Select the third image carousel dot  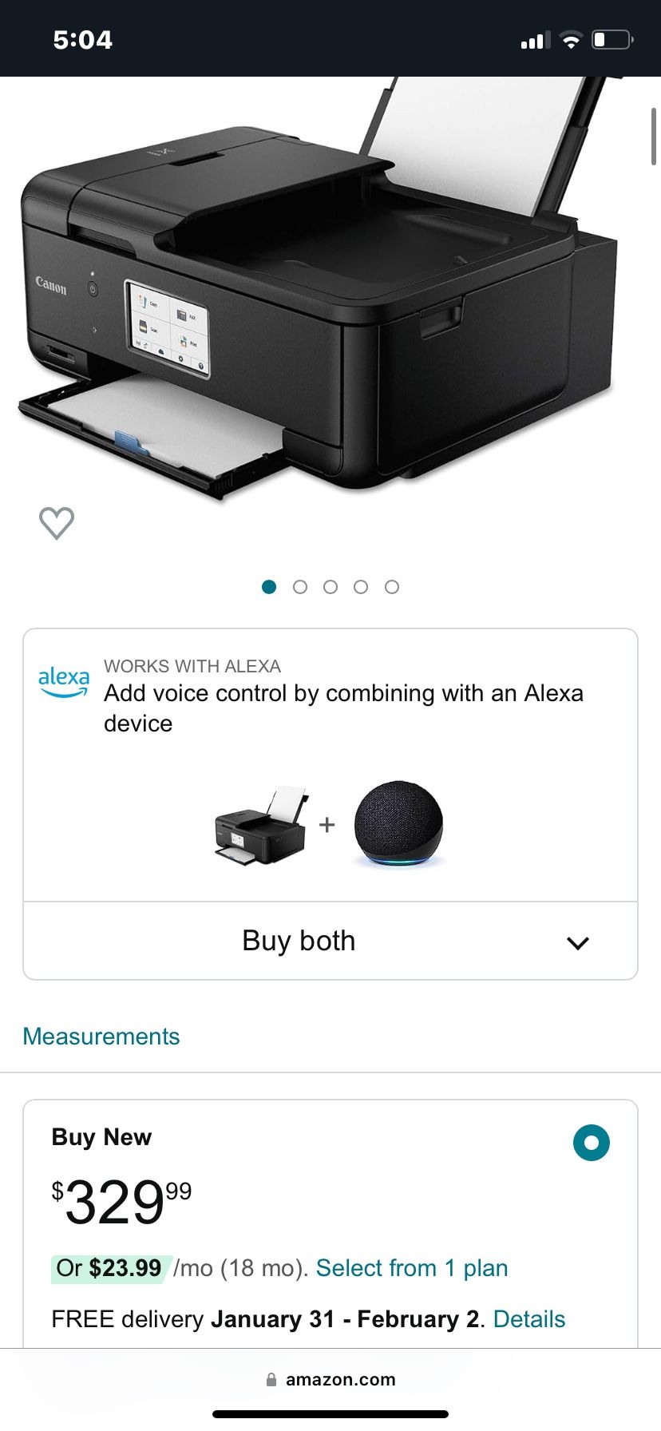[330, 587]
